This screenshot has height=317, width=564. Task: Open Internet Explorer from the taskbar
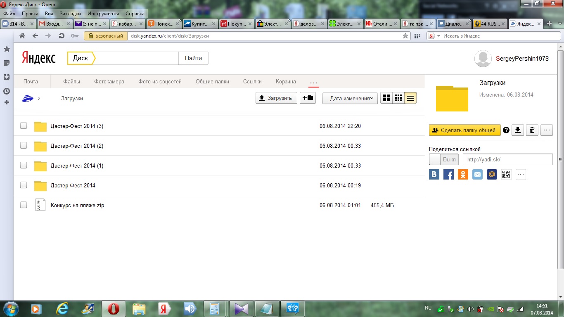[62, 309]
